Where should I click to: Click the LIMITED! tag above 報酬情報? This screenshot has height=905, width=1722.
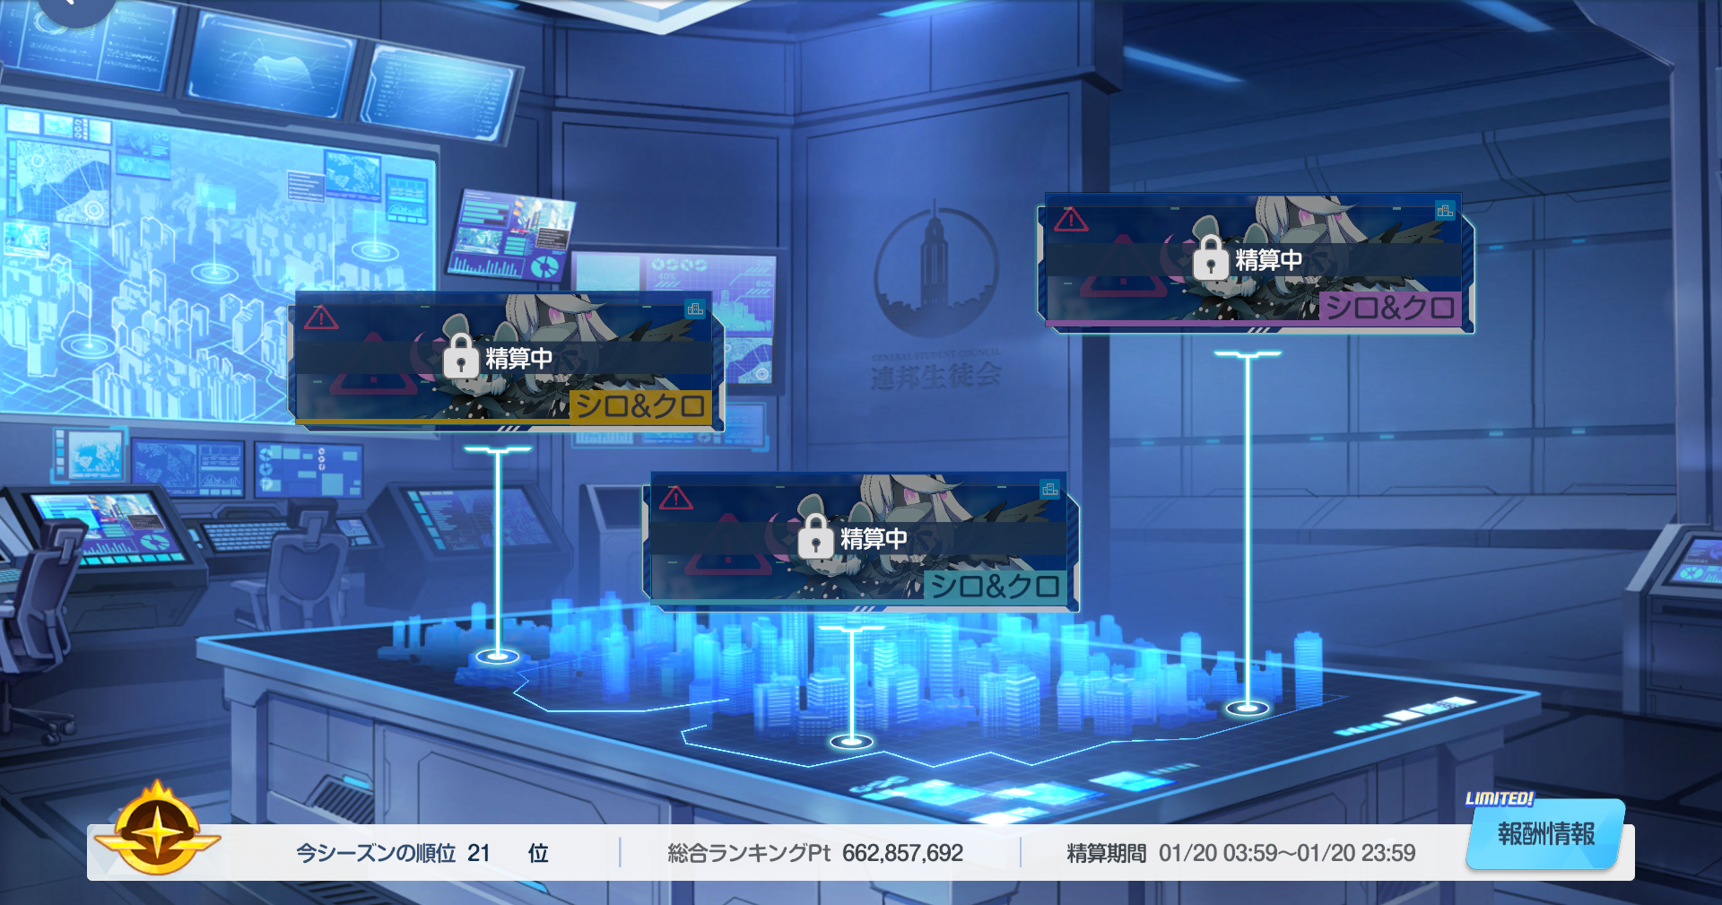[1499, 798]
